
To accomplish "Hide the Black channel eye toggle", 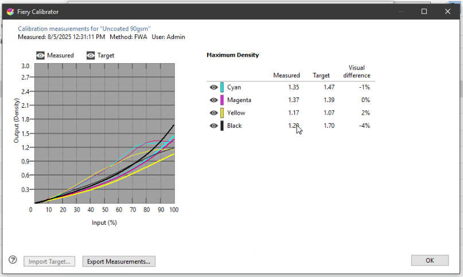I will [213, 126].
